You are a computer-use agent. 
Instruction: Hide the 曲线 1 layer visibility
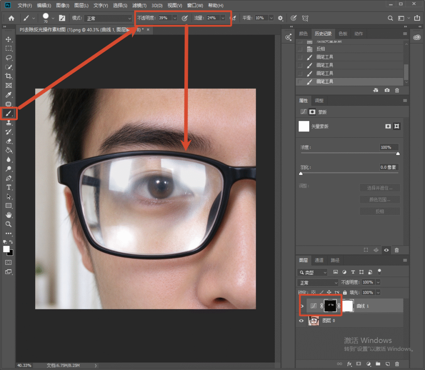tap(302, 306)
